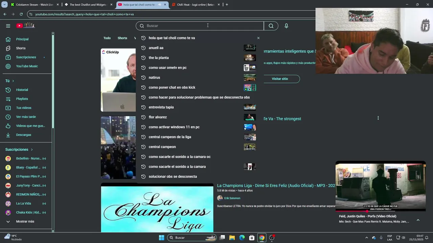Open a new browser tab
The image size is (433, 243).
pyautogui.click(x=227, y=5)
